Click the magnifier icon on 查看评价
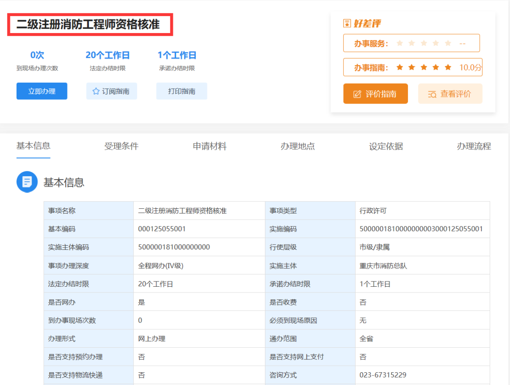Screen dimensions: 510x385 [x=432, y=94]
